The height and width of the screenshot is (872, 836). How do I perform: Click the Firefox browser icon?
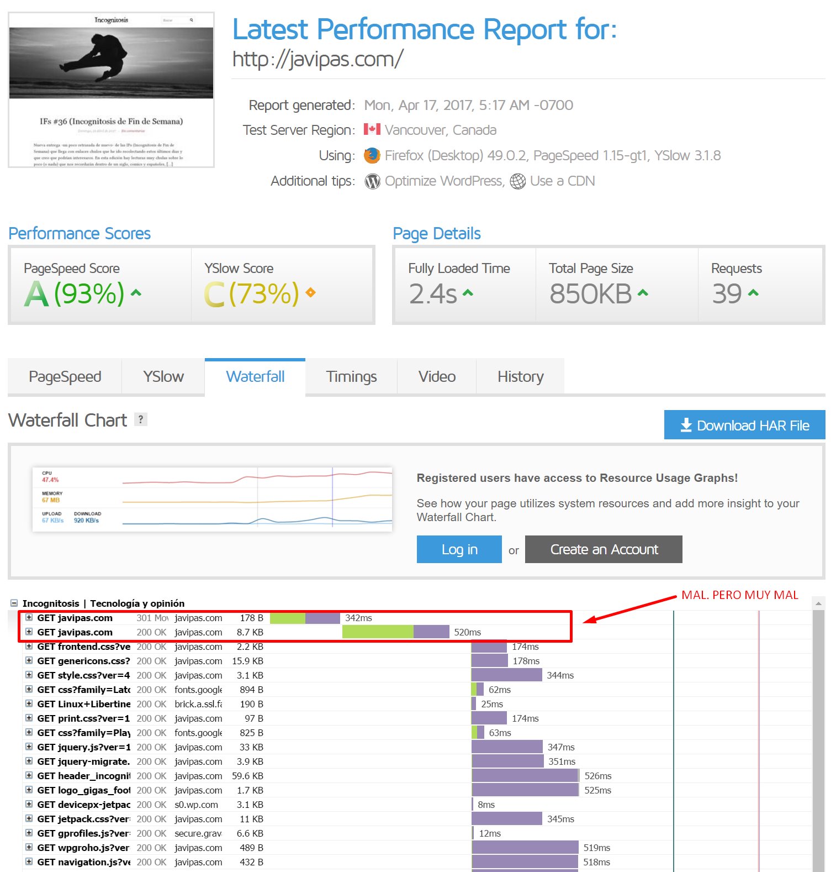pyautogui.click(x=372, y=155)
